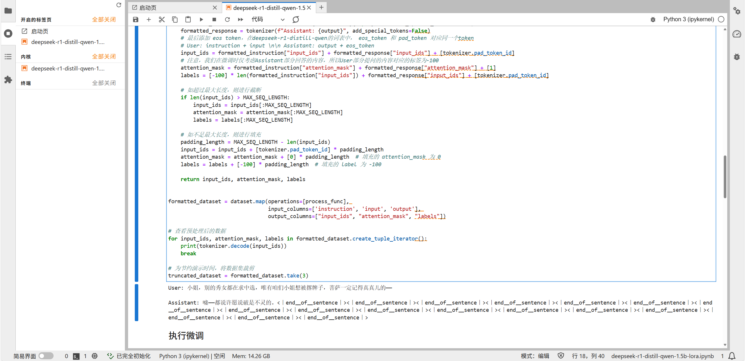Click 全部关闭 beside 开启的标签页
745x361 pixels.
tap(104, 20)
